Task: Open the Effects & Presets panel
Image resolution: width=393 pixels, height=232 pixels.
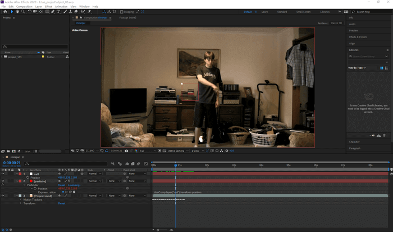Action: [357, 36]
